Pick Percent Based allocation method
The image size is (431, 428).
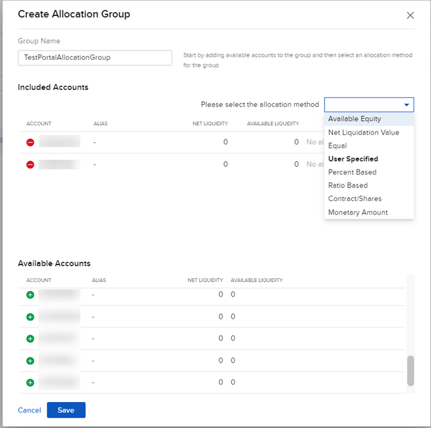[369, 172]
